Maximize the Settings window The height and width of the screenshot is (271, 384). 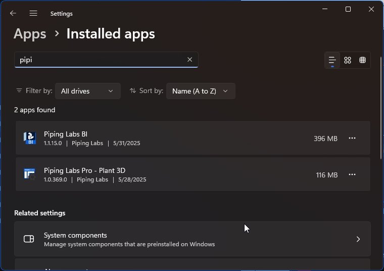348,9
